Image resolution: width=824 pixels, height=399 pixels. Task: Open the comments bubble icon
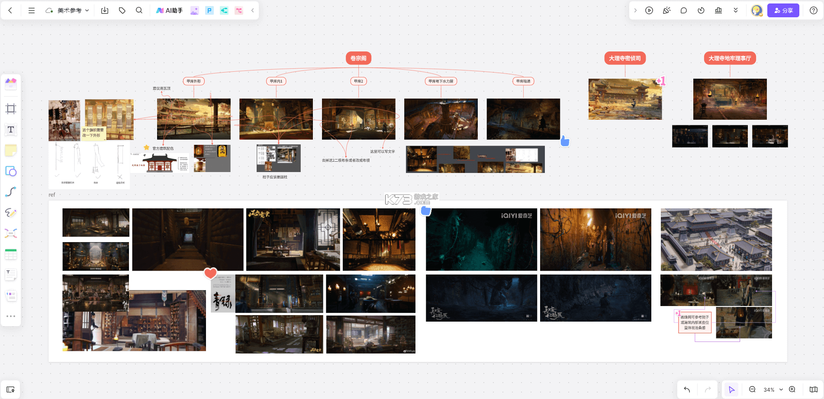[x=684, y=10]
